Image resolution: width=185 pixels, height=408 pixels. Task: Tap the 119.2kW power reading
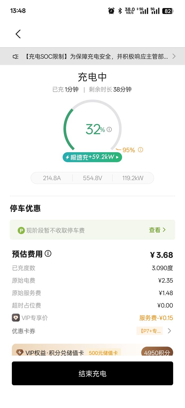[133, 178]
